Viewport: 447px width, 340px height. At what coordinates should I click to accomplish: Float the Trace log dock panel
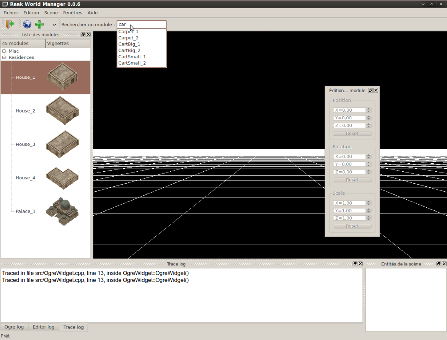[x=355, y=264]
